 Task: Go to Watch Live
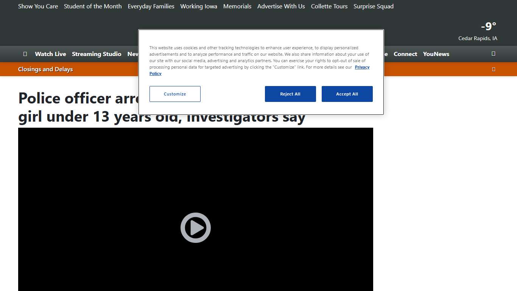50,54
